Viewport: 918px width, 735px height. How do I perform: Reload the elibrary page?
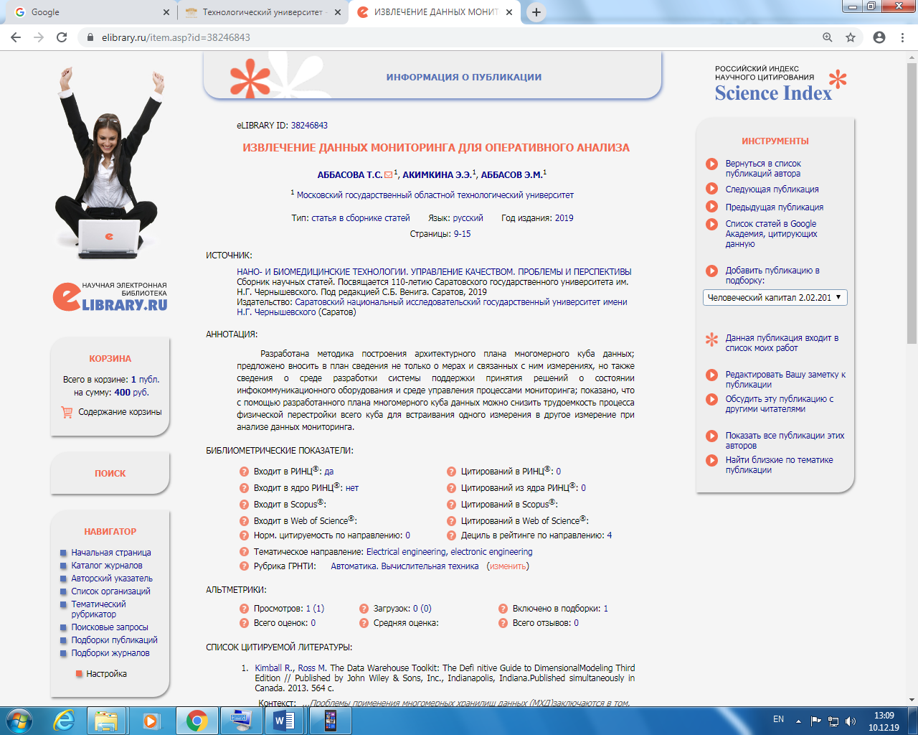62,37
